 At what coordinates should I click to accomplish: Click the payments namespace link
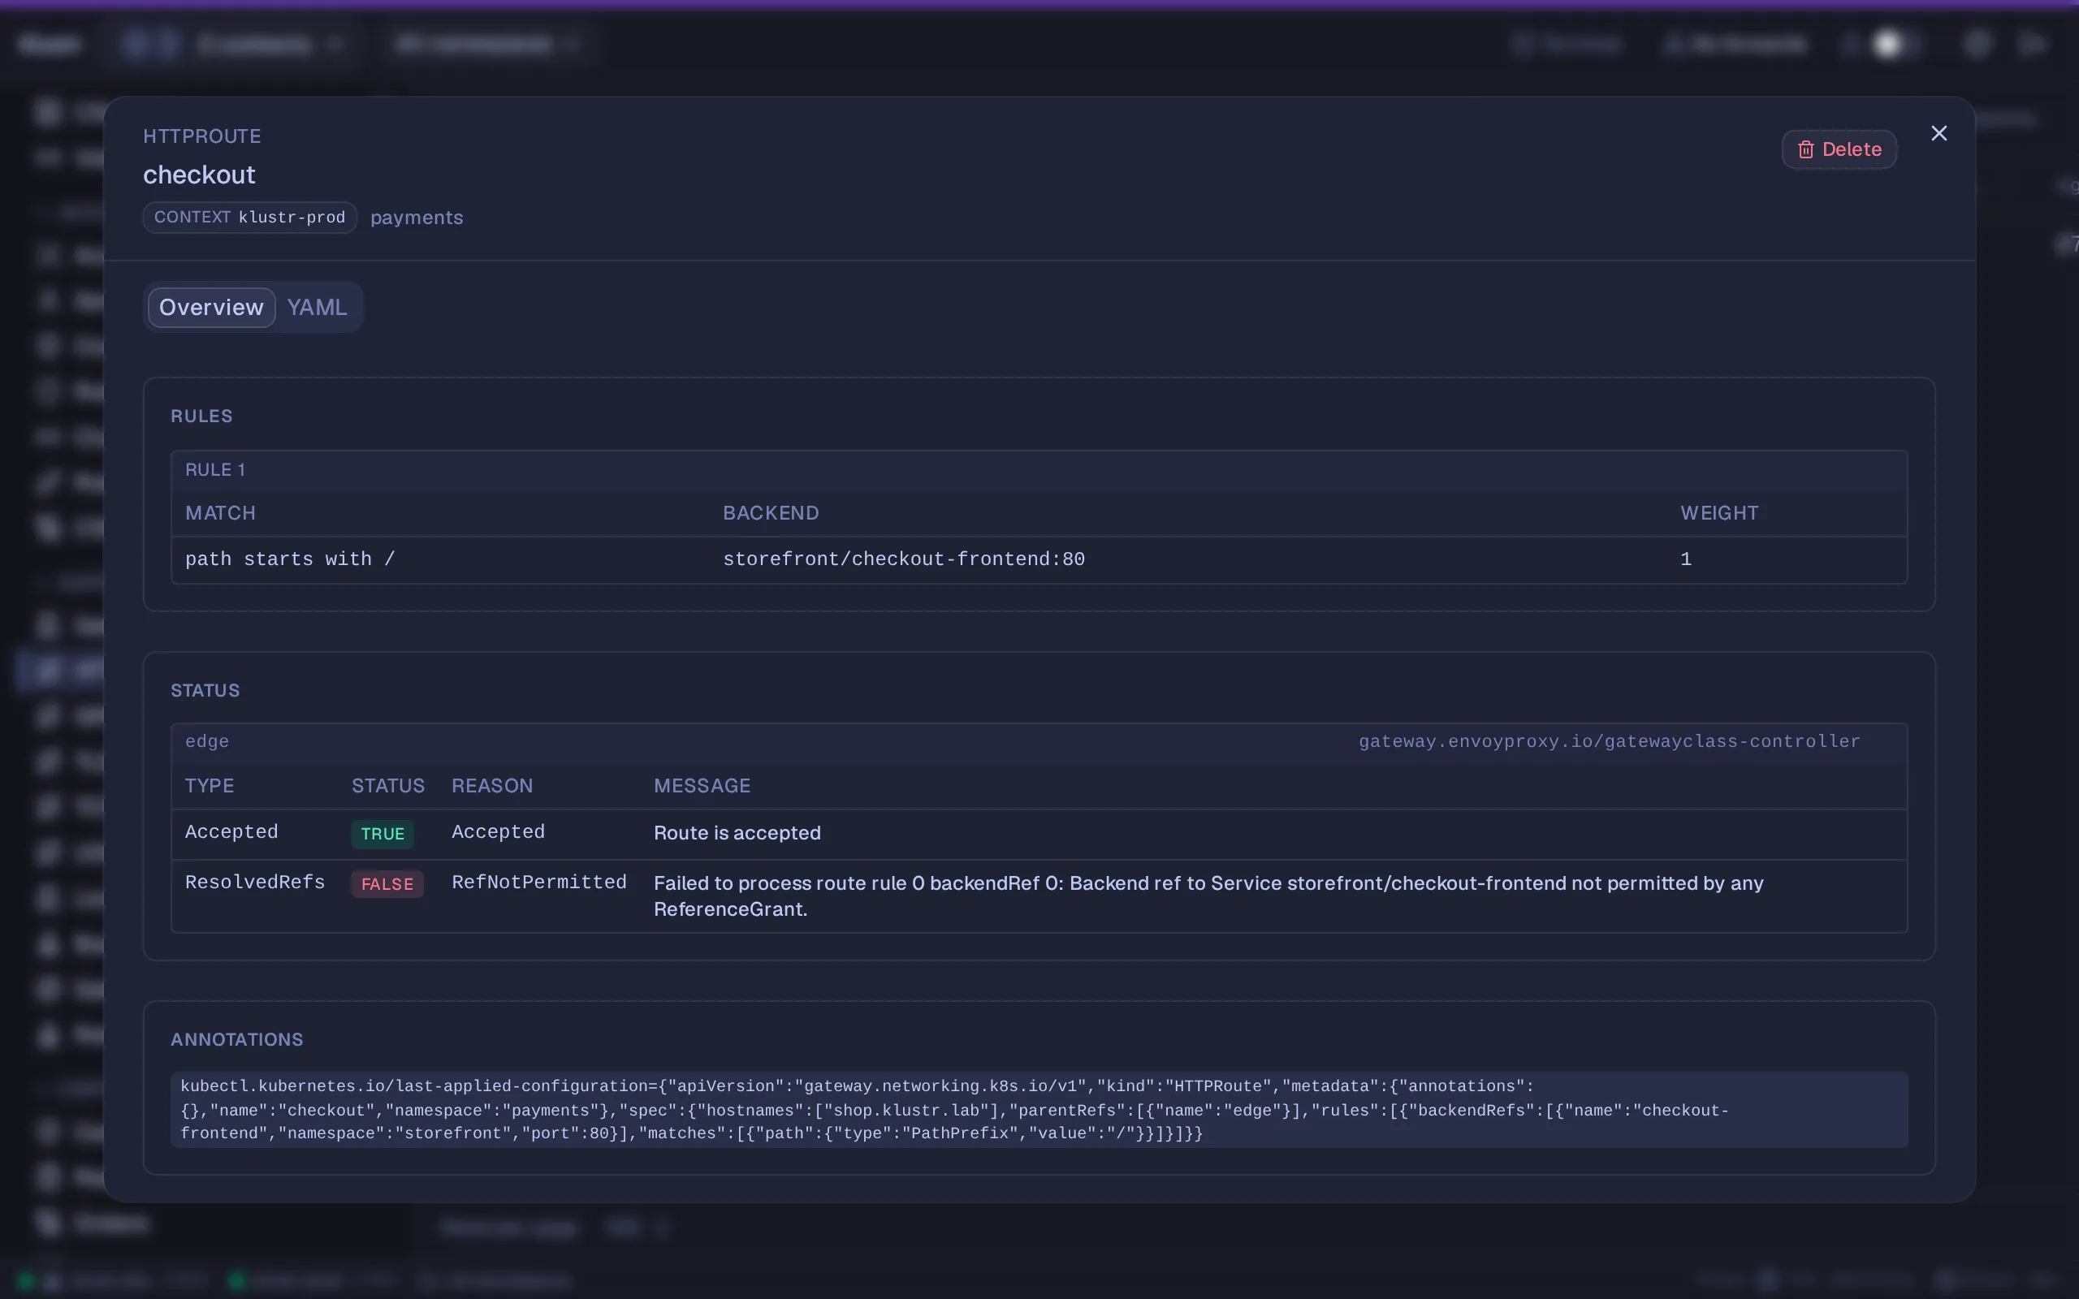(x=417, y=218)
